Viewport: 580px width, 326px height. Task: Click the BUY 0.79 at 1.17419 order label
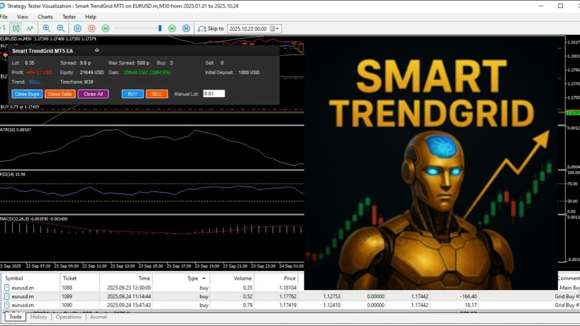point(19,107)
